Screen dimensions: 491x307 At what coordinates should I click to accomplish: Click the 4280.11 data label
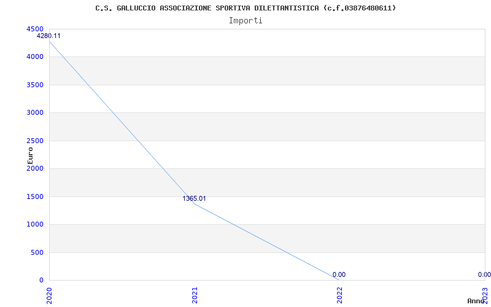(x=48, y=36)
